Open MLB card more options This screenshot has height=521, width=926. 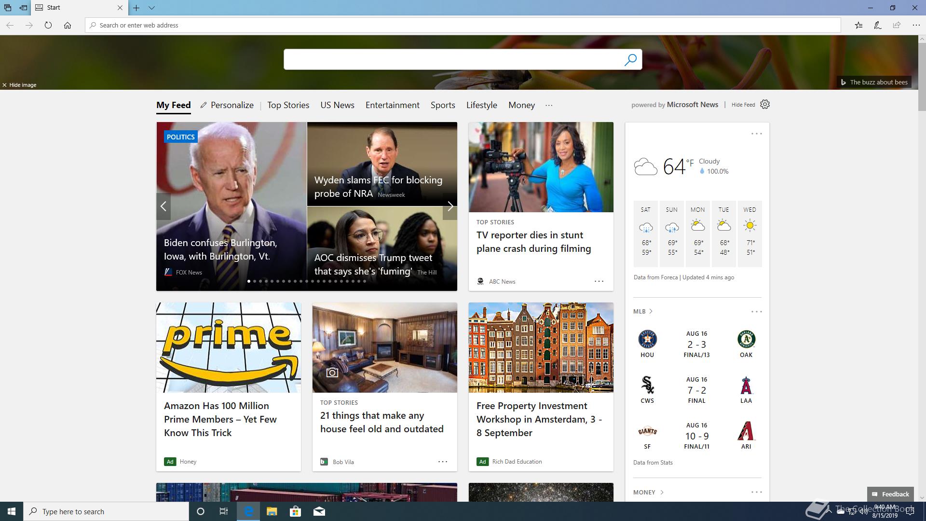coord(756,312)
